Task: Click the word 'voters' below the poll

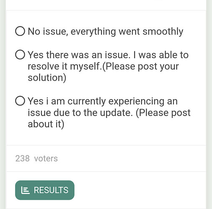Action: (46, 158)
